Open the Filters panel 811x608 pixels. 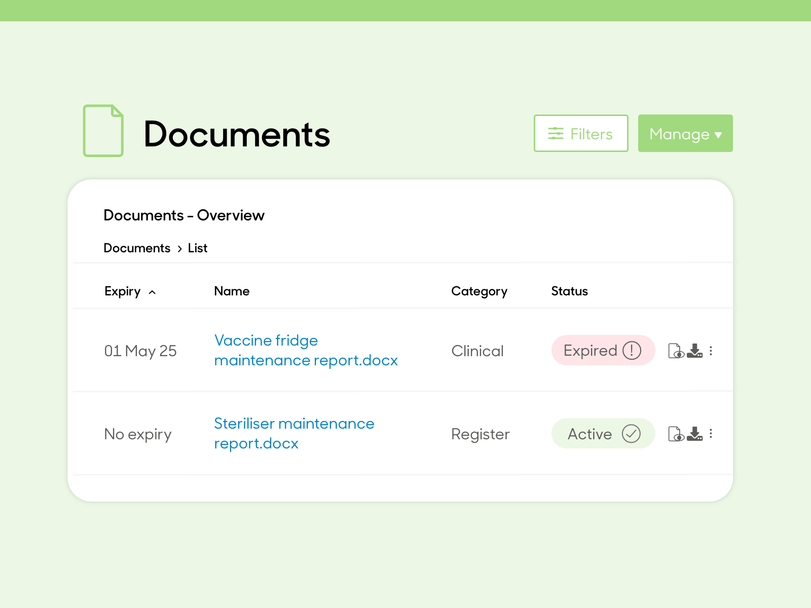click(x=581, y=133)
